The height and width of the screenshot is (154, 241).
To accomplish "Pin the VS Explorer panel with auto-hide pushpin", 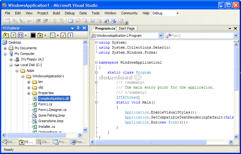I will pos(78,28).
